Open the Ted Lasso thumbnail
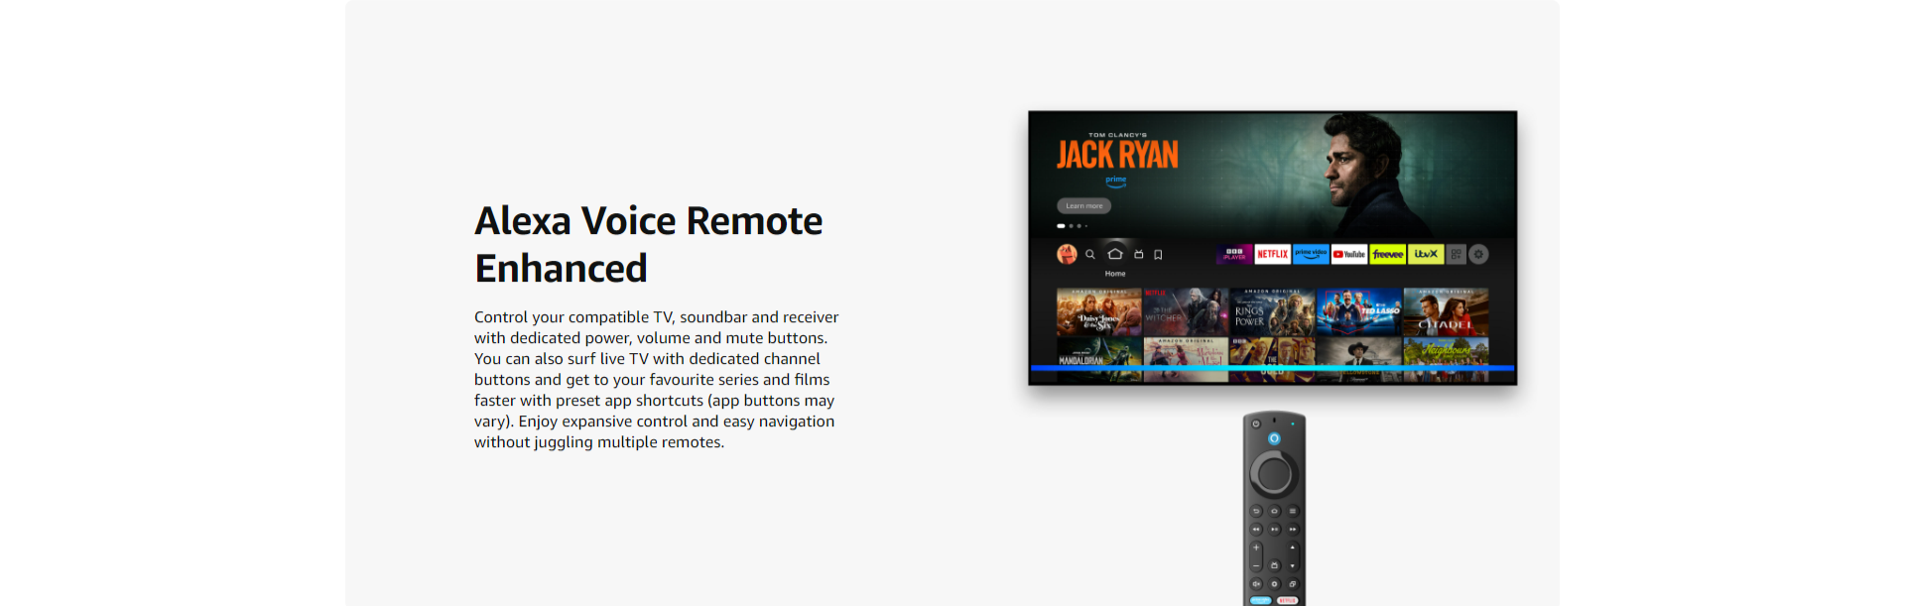Screen dimensions: 1905x606 pyautogui.click(x=1358, y=311)
